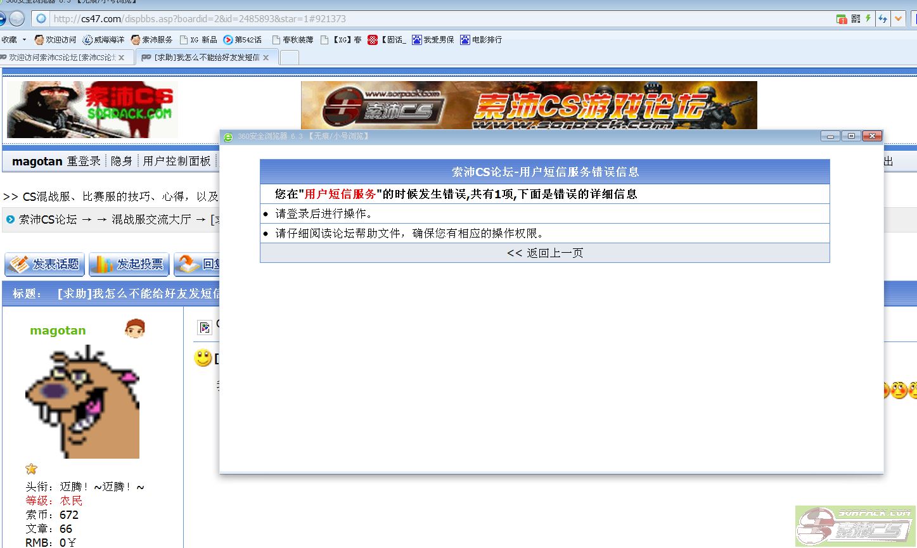
Task: Click the browser forward navigation arrow
Action: pyautogui.click(x=17, y=19)
